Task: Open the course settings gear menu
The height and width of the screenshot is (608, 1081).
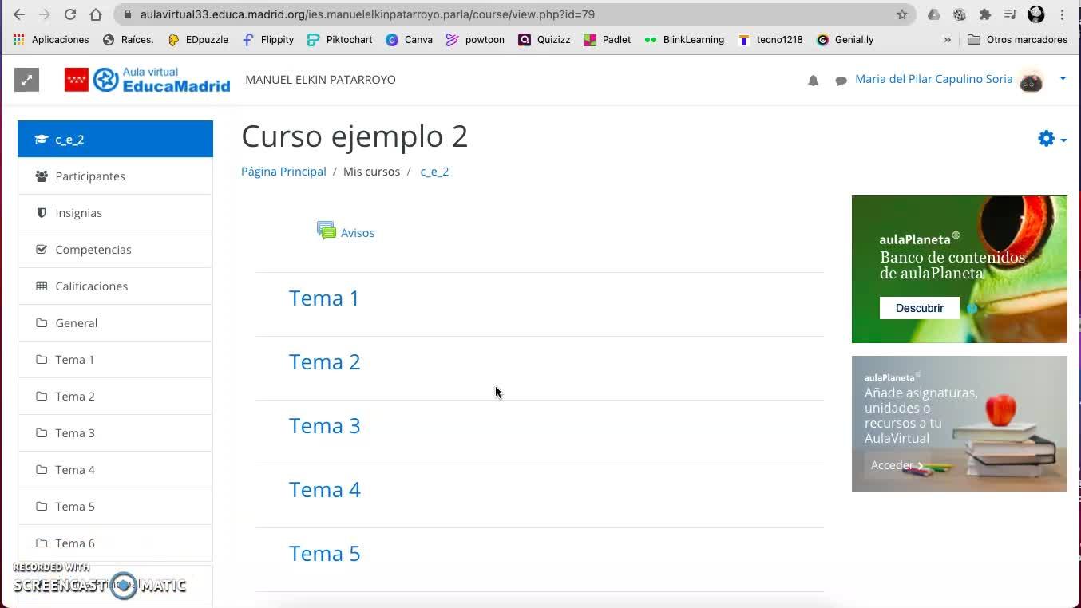Action: [x=1051, y=139]
